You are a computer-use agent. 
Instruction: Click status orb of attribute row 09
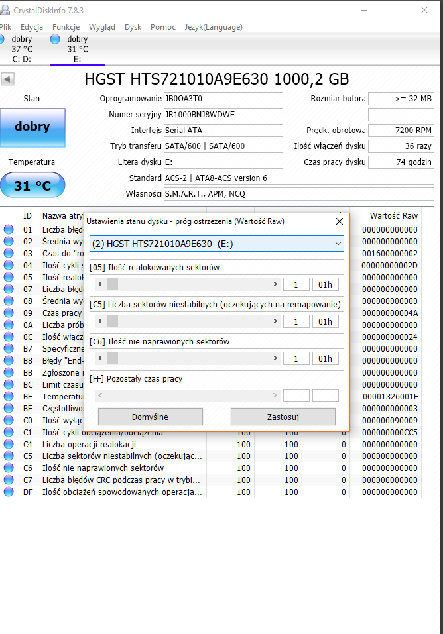tap(9, 313)
